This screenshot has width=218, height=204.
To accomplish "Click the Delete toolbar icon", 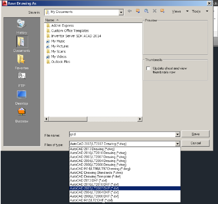I will click(x=154, y=11).
